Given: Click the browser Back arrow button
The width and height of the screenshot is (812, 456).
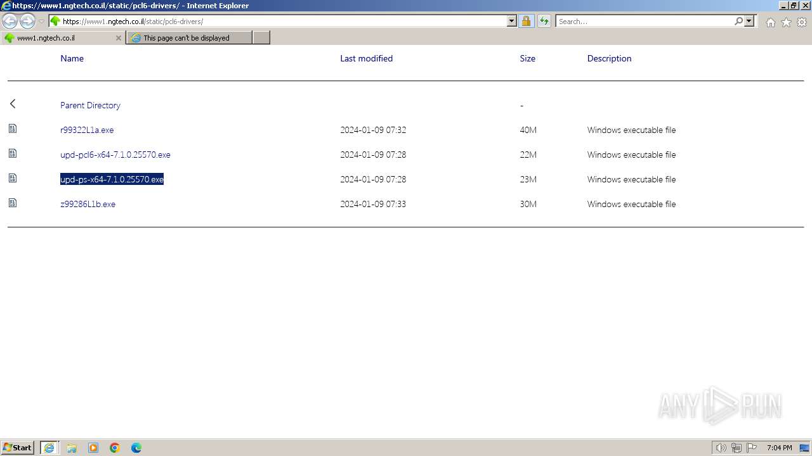Looking at the screenshot, I should coord(10,21).
